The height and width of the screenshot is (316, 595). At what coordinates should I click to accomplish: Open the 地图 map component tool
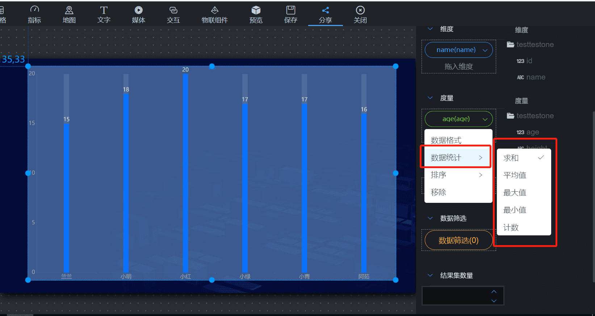coord(69,14)
